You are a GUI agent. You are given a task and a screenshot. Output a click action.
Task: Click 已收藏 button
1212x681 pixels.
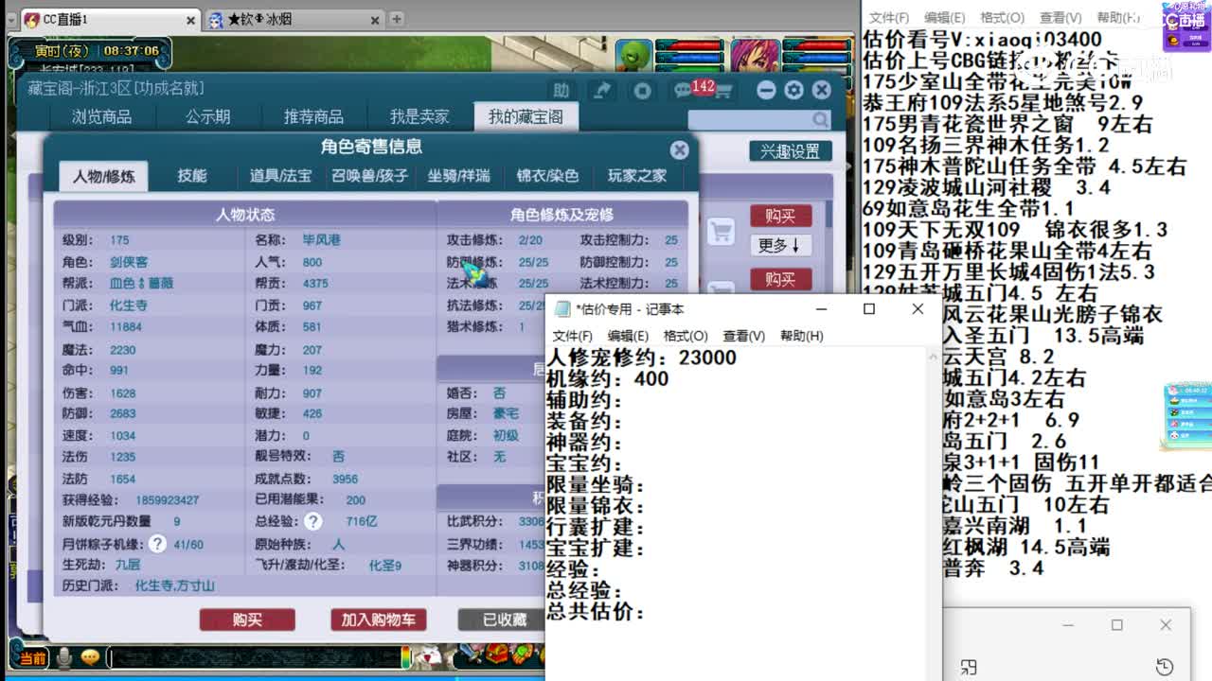503,620
